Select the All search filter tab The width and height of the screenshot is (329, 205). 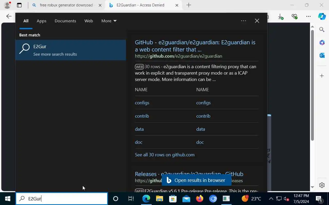[26, 21]
